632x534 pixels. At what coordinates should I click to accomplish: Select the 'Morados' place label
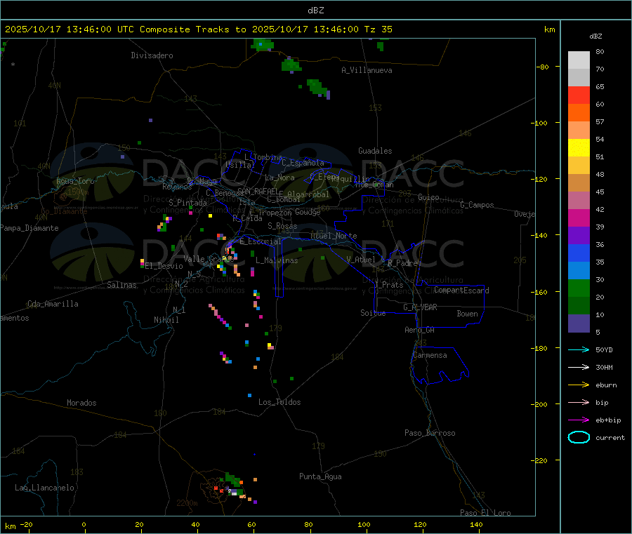pos(81,403)
